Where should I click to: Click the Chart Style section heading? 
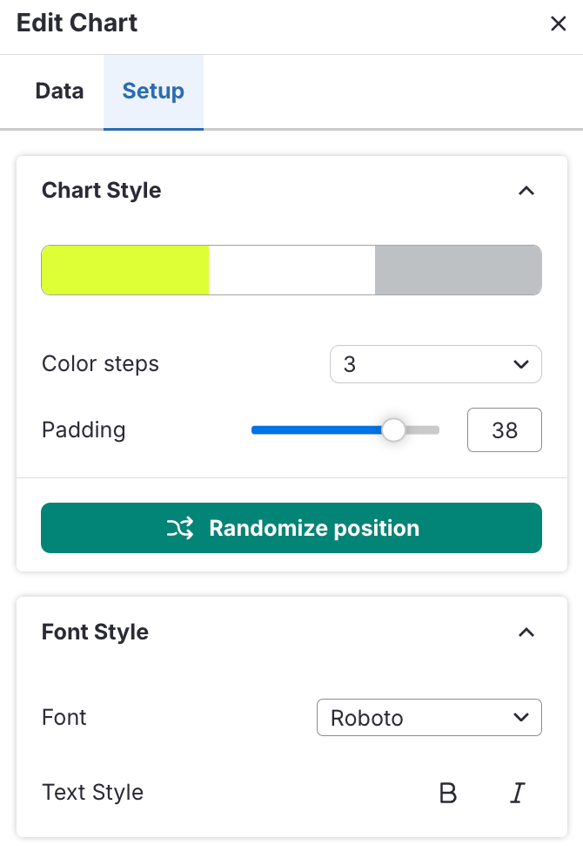[x=101, y=191]
